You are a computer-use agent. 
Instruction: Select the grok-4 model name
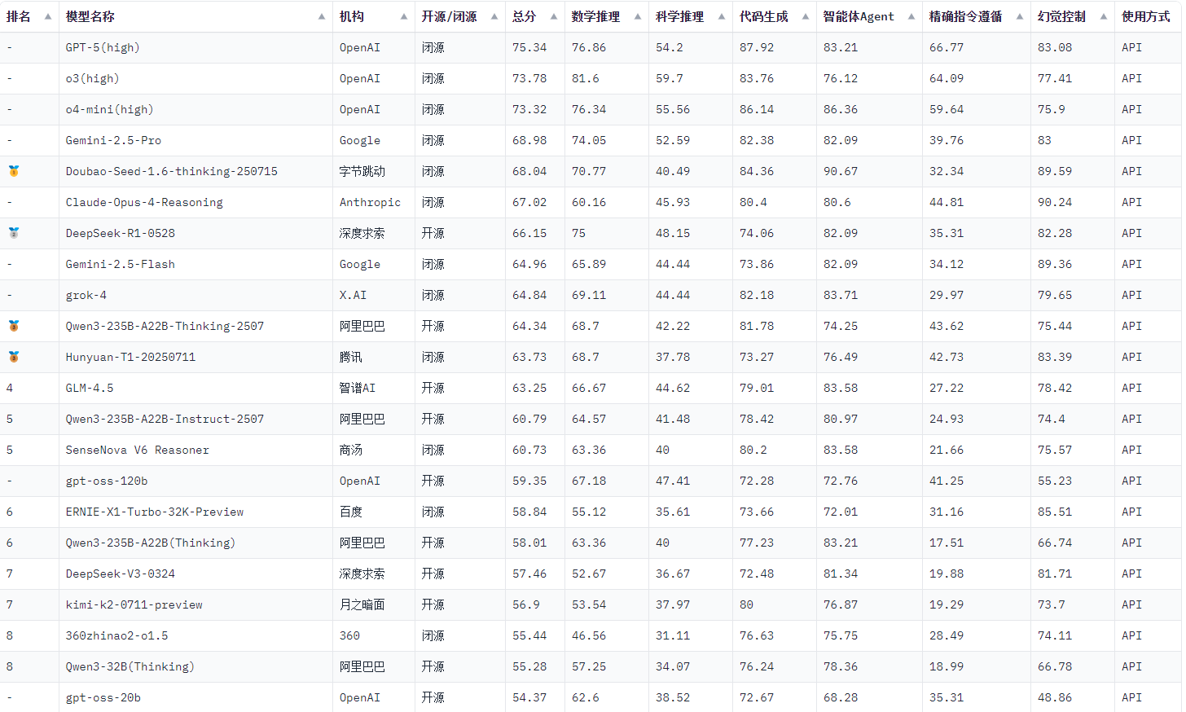point(86,295)
